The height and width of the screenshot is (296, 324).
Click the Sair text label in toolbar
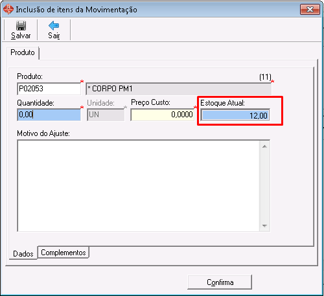pyautogui.click(x=54, y=36)
